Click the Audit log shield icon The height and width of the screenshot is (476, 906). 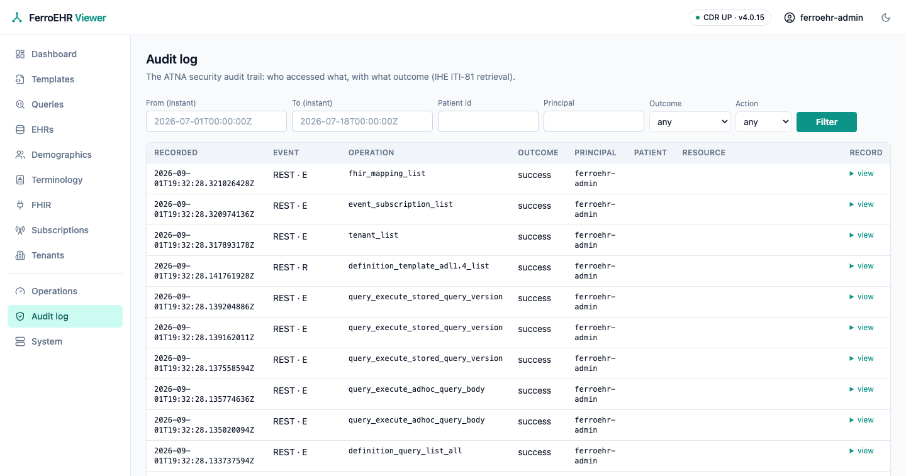[x=20, y=316]
